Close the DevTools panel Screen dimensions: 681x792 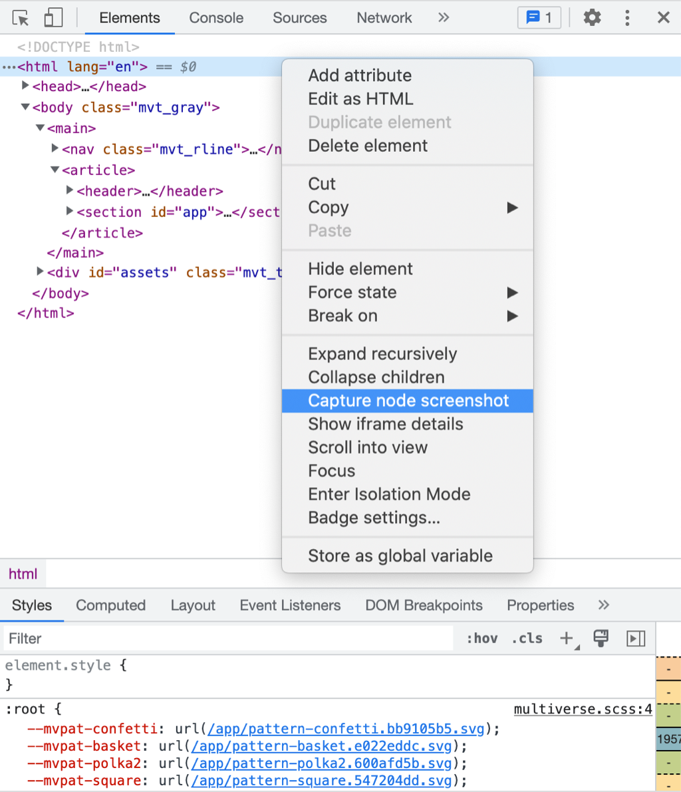point(663,18)
